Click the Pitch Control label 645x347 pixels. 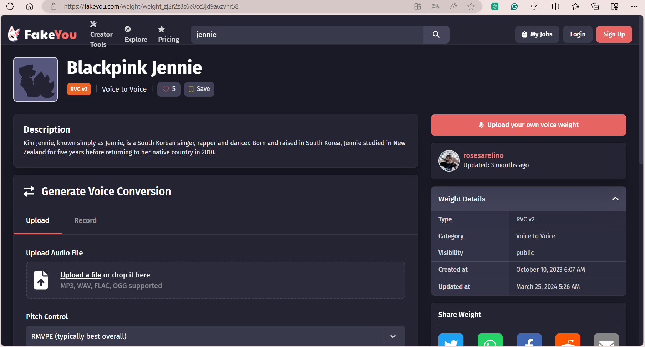coord(47,317)
